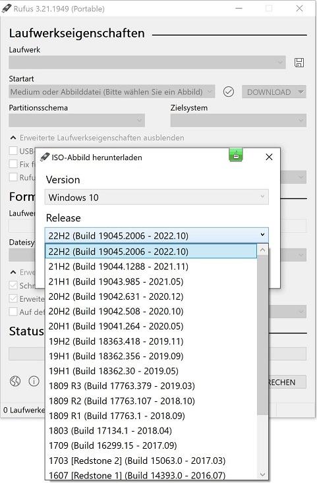Open the Partitionsschema dropdown
The height and width of the screenshot is (483, 317).
(76, 121)
